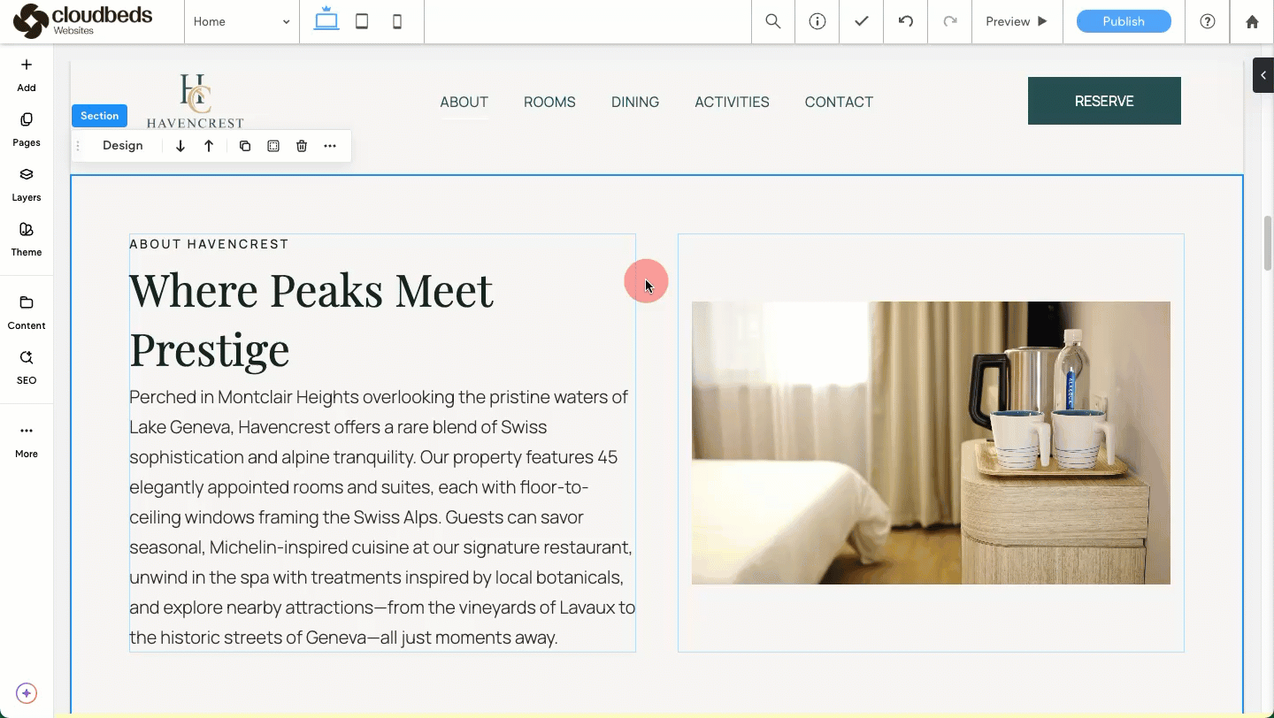Switch to desktop view
The width and height of the screenshot is (1274, 718).
[x=326, y=21]
